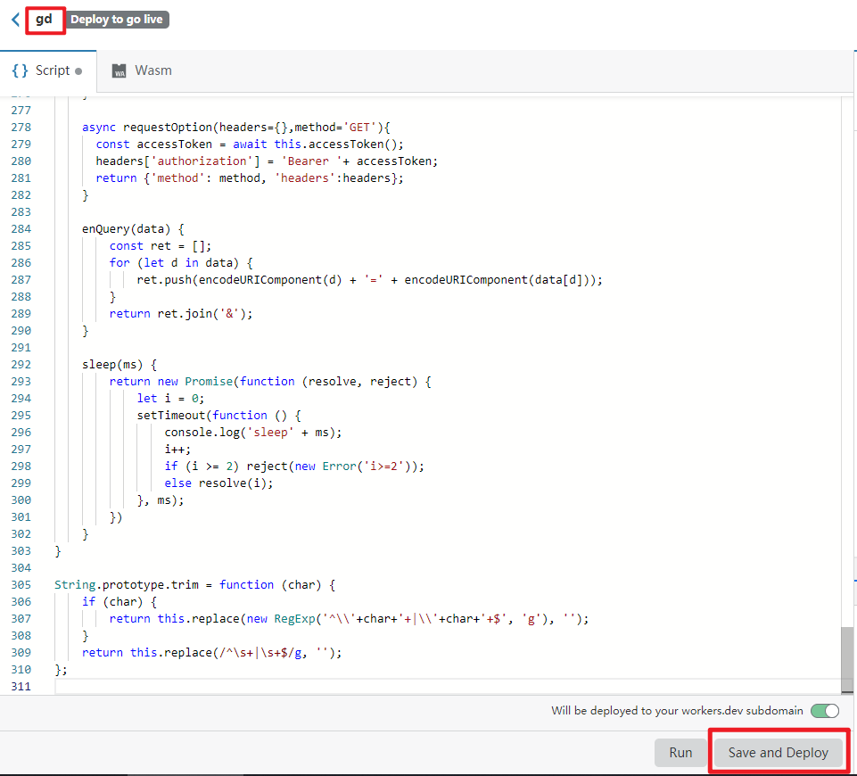The image size is (857, 776).
Task: Click 'i++;' on line 297
Action: point(177,450)
